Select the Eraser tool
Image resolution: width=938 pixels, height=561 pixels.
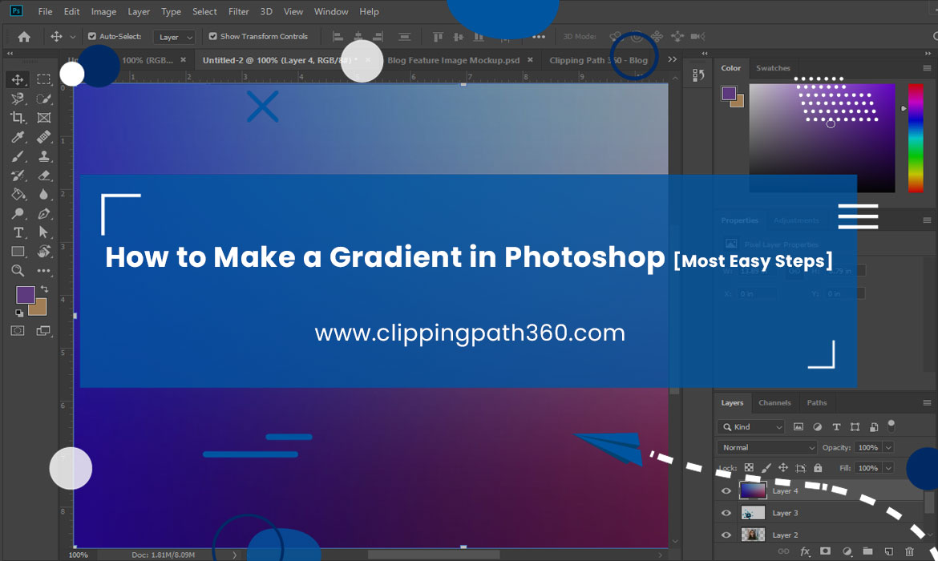point(43,176)
